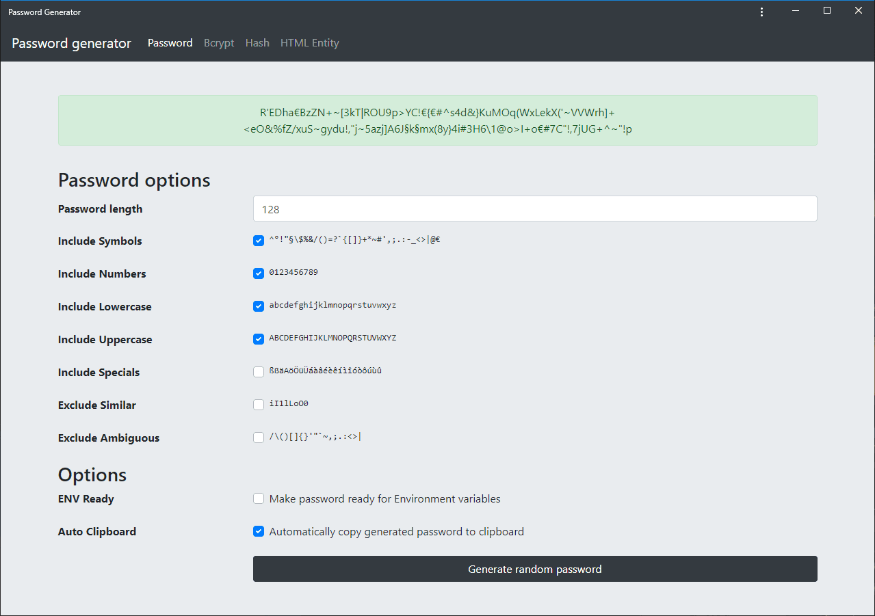Click the ambiguous characters list label
Image resolution: width=875 pixels, height=616 pixels.
pos(315,437)
